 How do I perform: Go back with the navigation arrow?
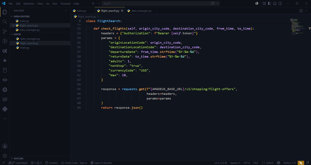click(x=93, y=4)
